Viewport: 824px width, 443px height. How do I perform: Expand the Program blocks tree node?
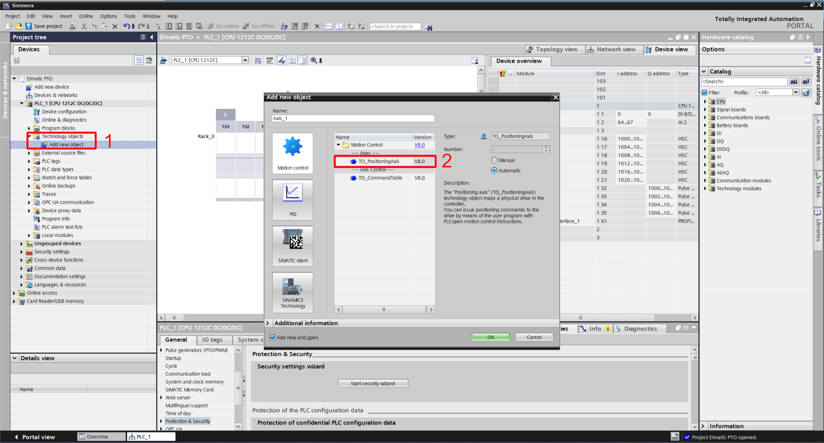click(29, 128)
